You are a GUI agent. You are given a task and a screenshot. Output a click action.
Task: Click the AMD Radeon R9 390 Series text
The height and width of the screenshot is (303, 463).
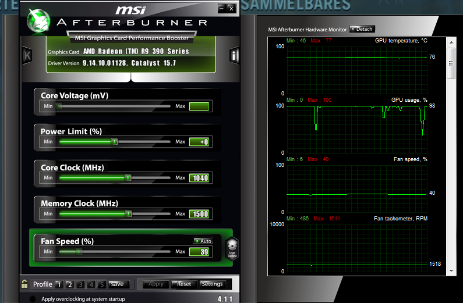[136, 51]
